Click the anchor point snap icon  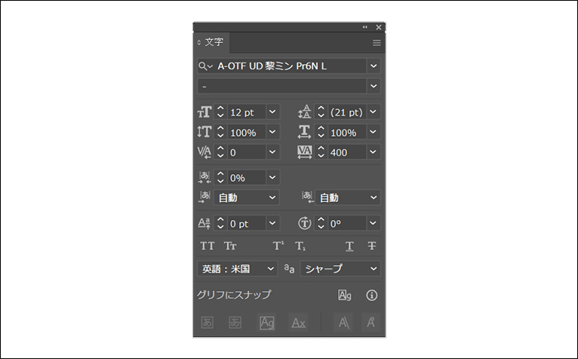(x=372, y=322)
